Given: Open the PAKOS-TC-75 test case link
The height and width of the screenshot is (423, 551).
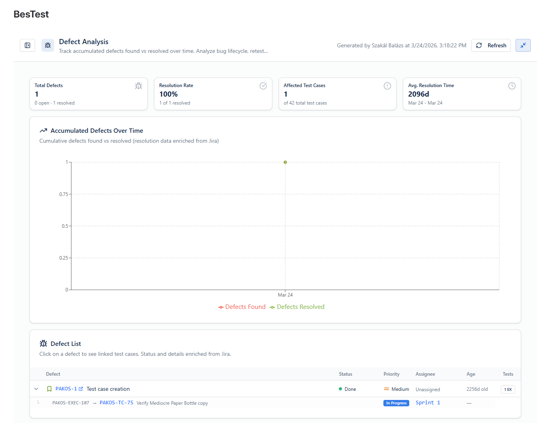Looking at the screenshot, I should [x=116, y=403].
